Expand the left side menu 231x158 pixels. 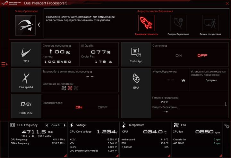coord(4,64)
